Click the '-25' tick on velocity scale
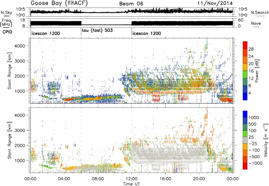The image size is (269, 186). point(253,144)
